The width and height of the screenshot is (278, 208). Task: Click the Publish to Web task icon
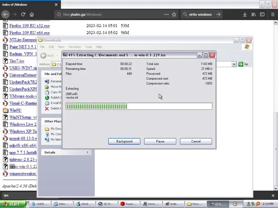(47, 97)
